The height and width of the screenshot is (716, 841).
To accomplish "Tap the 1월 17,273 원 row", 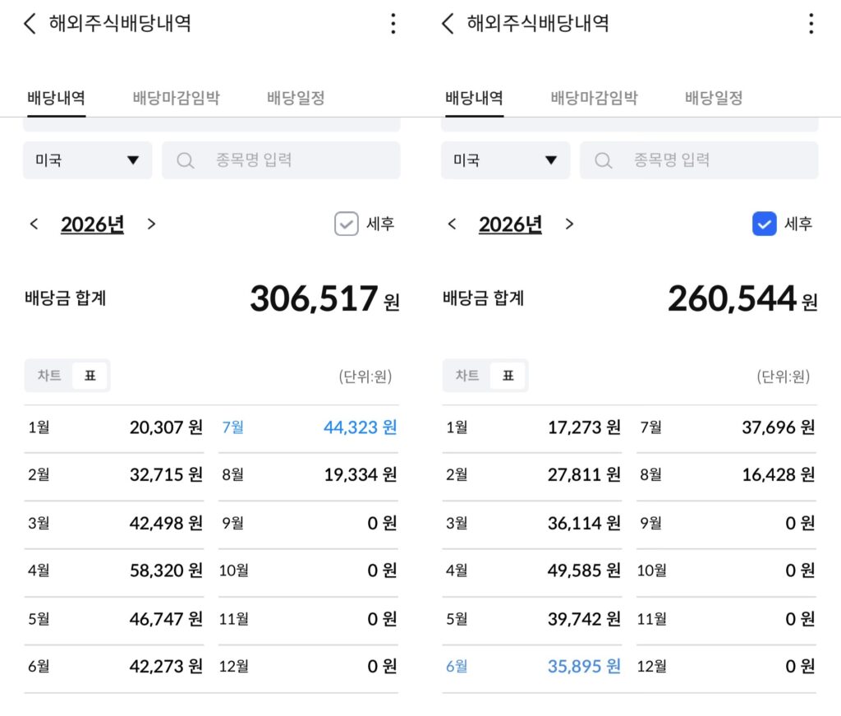I will tap(532, 427).
